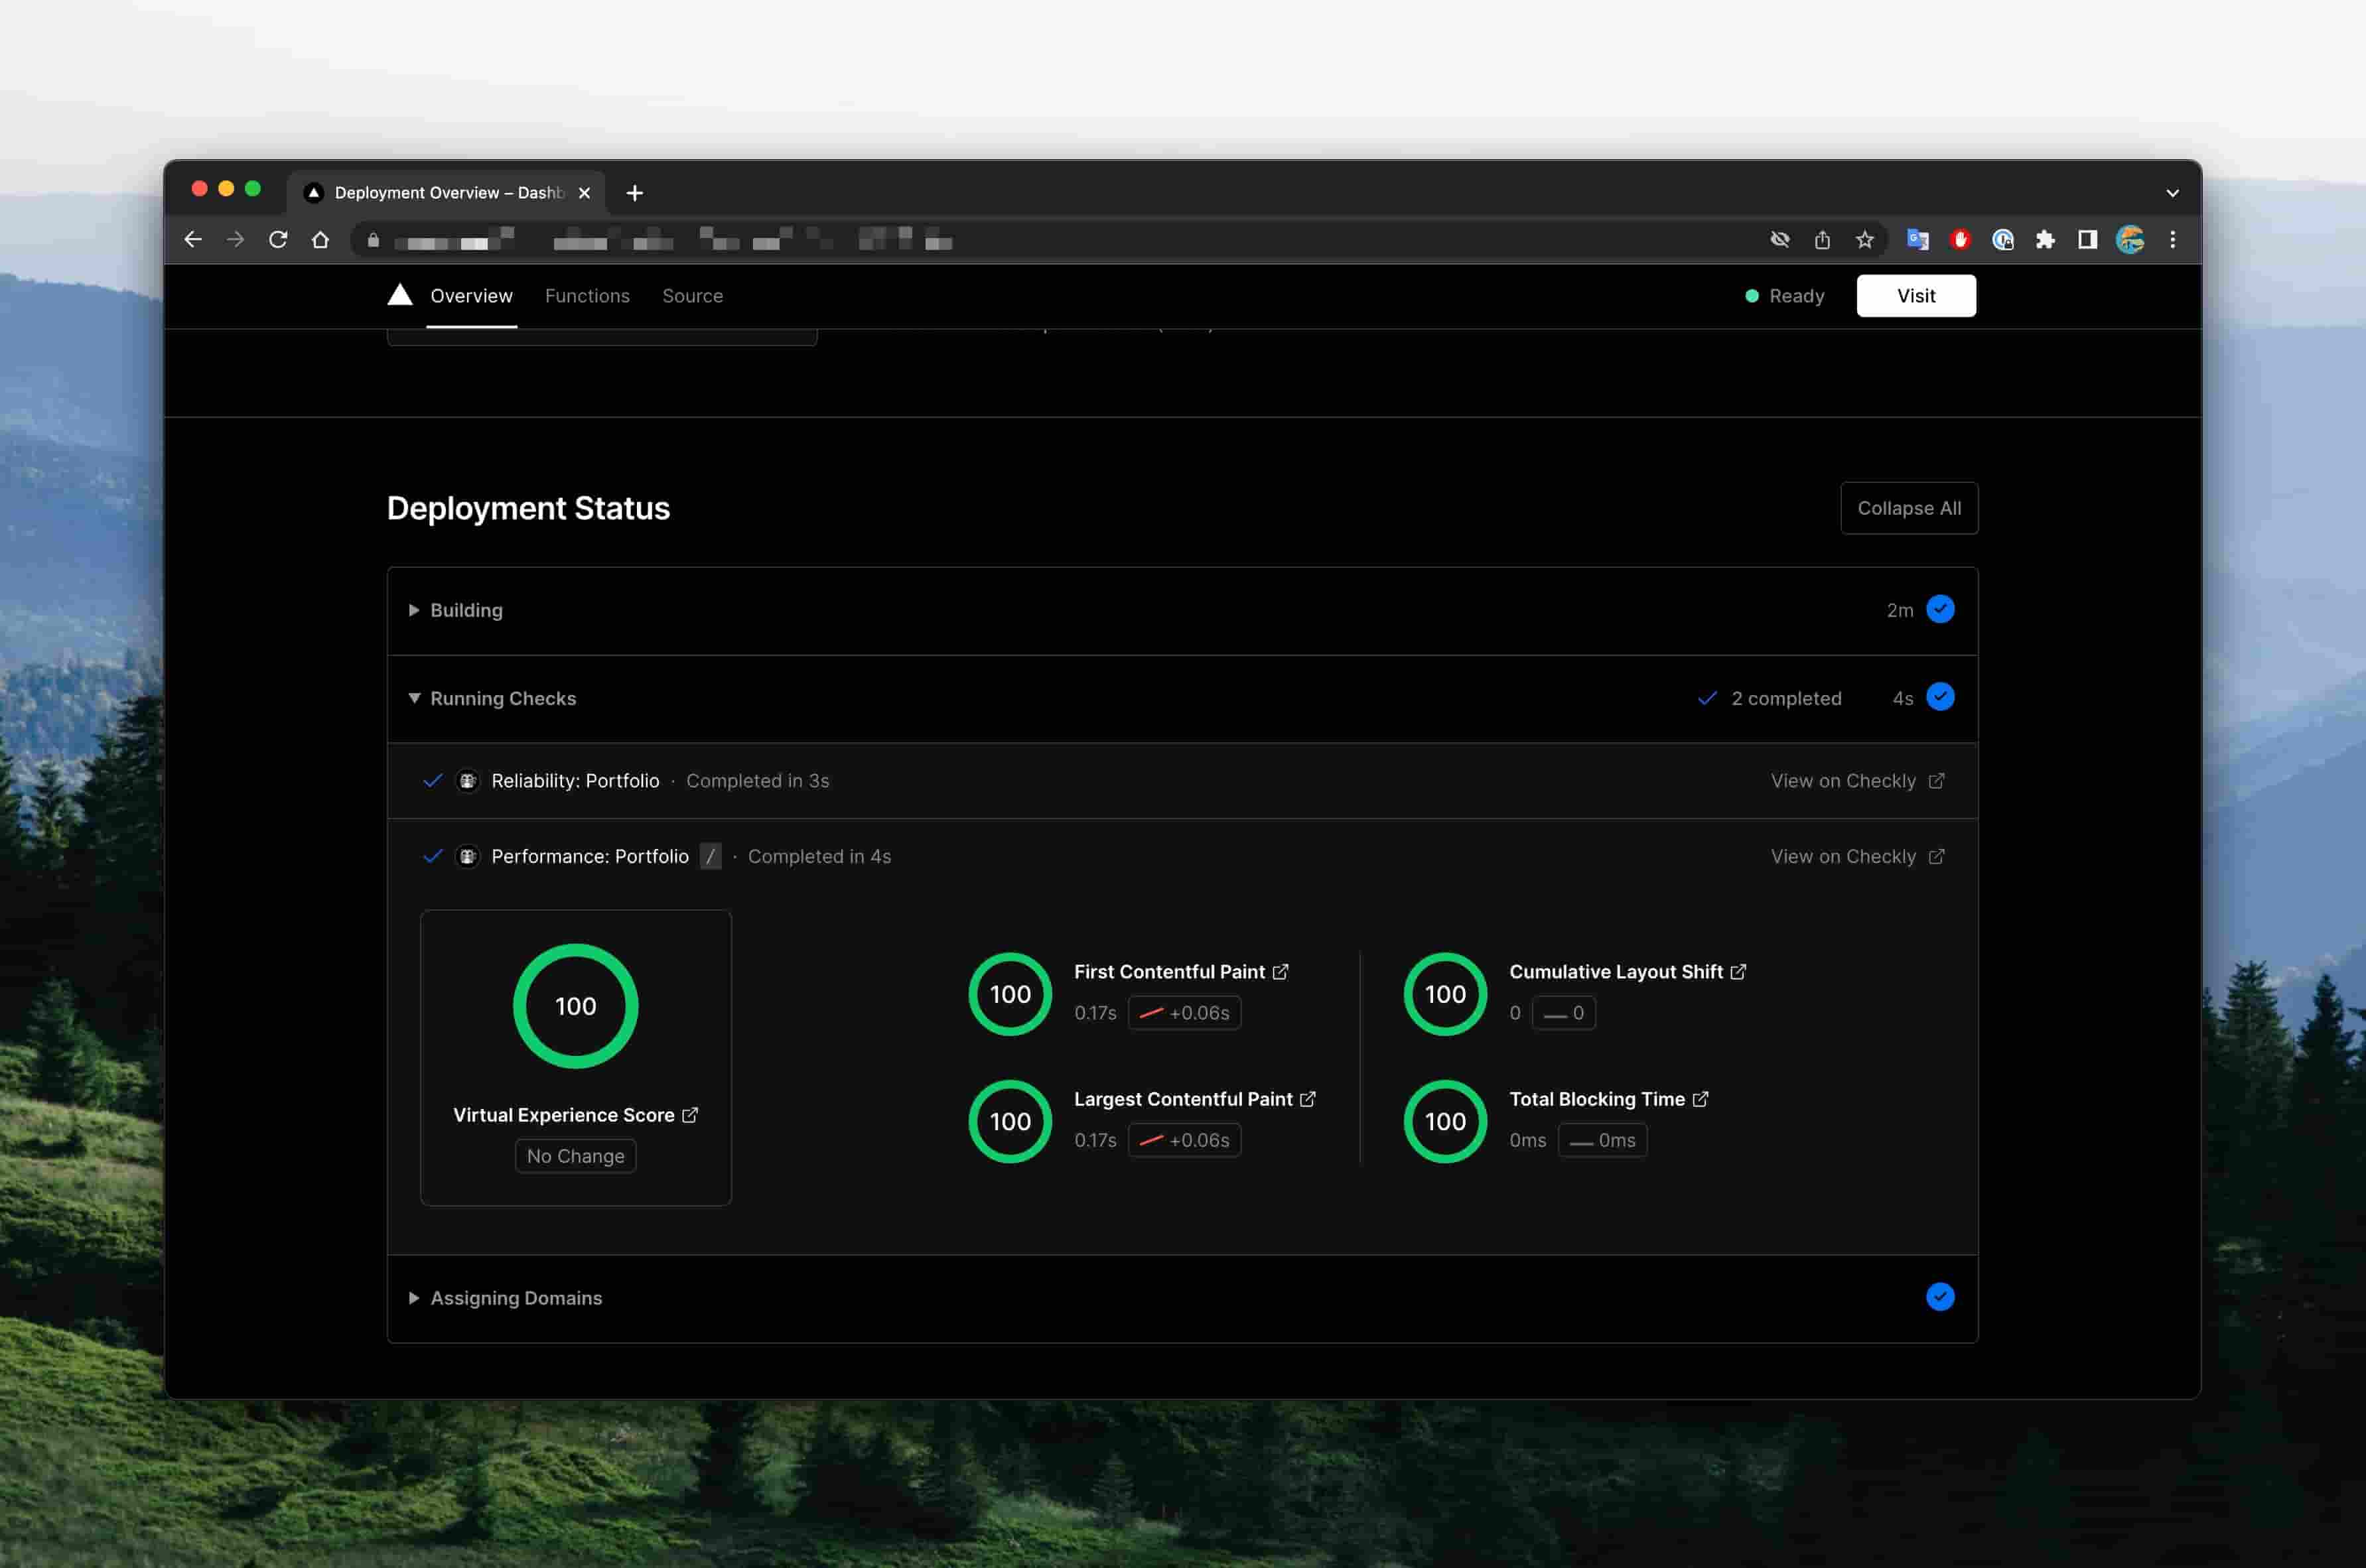Click the 0ms change badge under Total Blocking Time
The width and height of the screenshot is (2366, 1568).
pos(1602,1140)
